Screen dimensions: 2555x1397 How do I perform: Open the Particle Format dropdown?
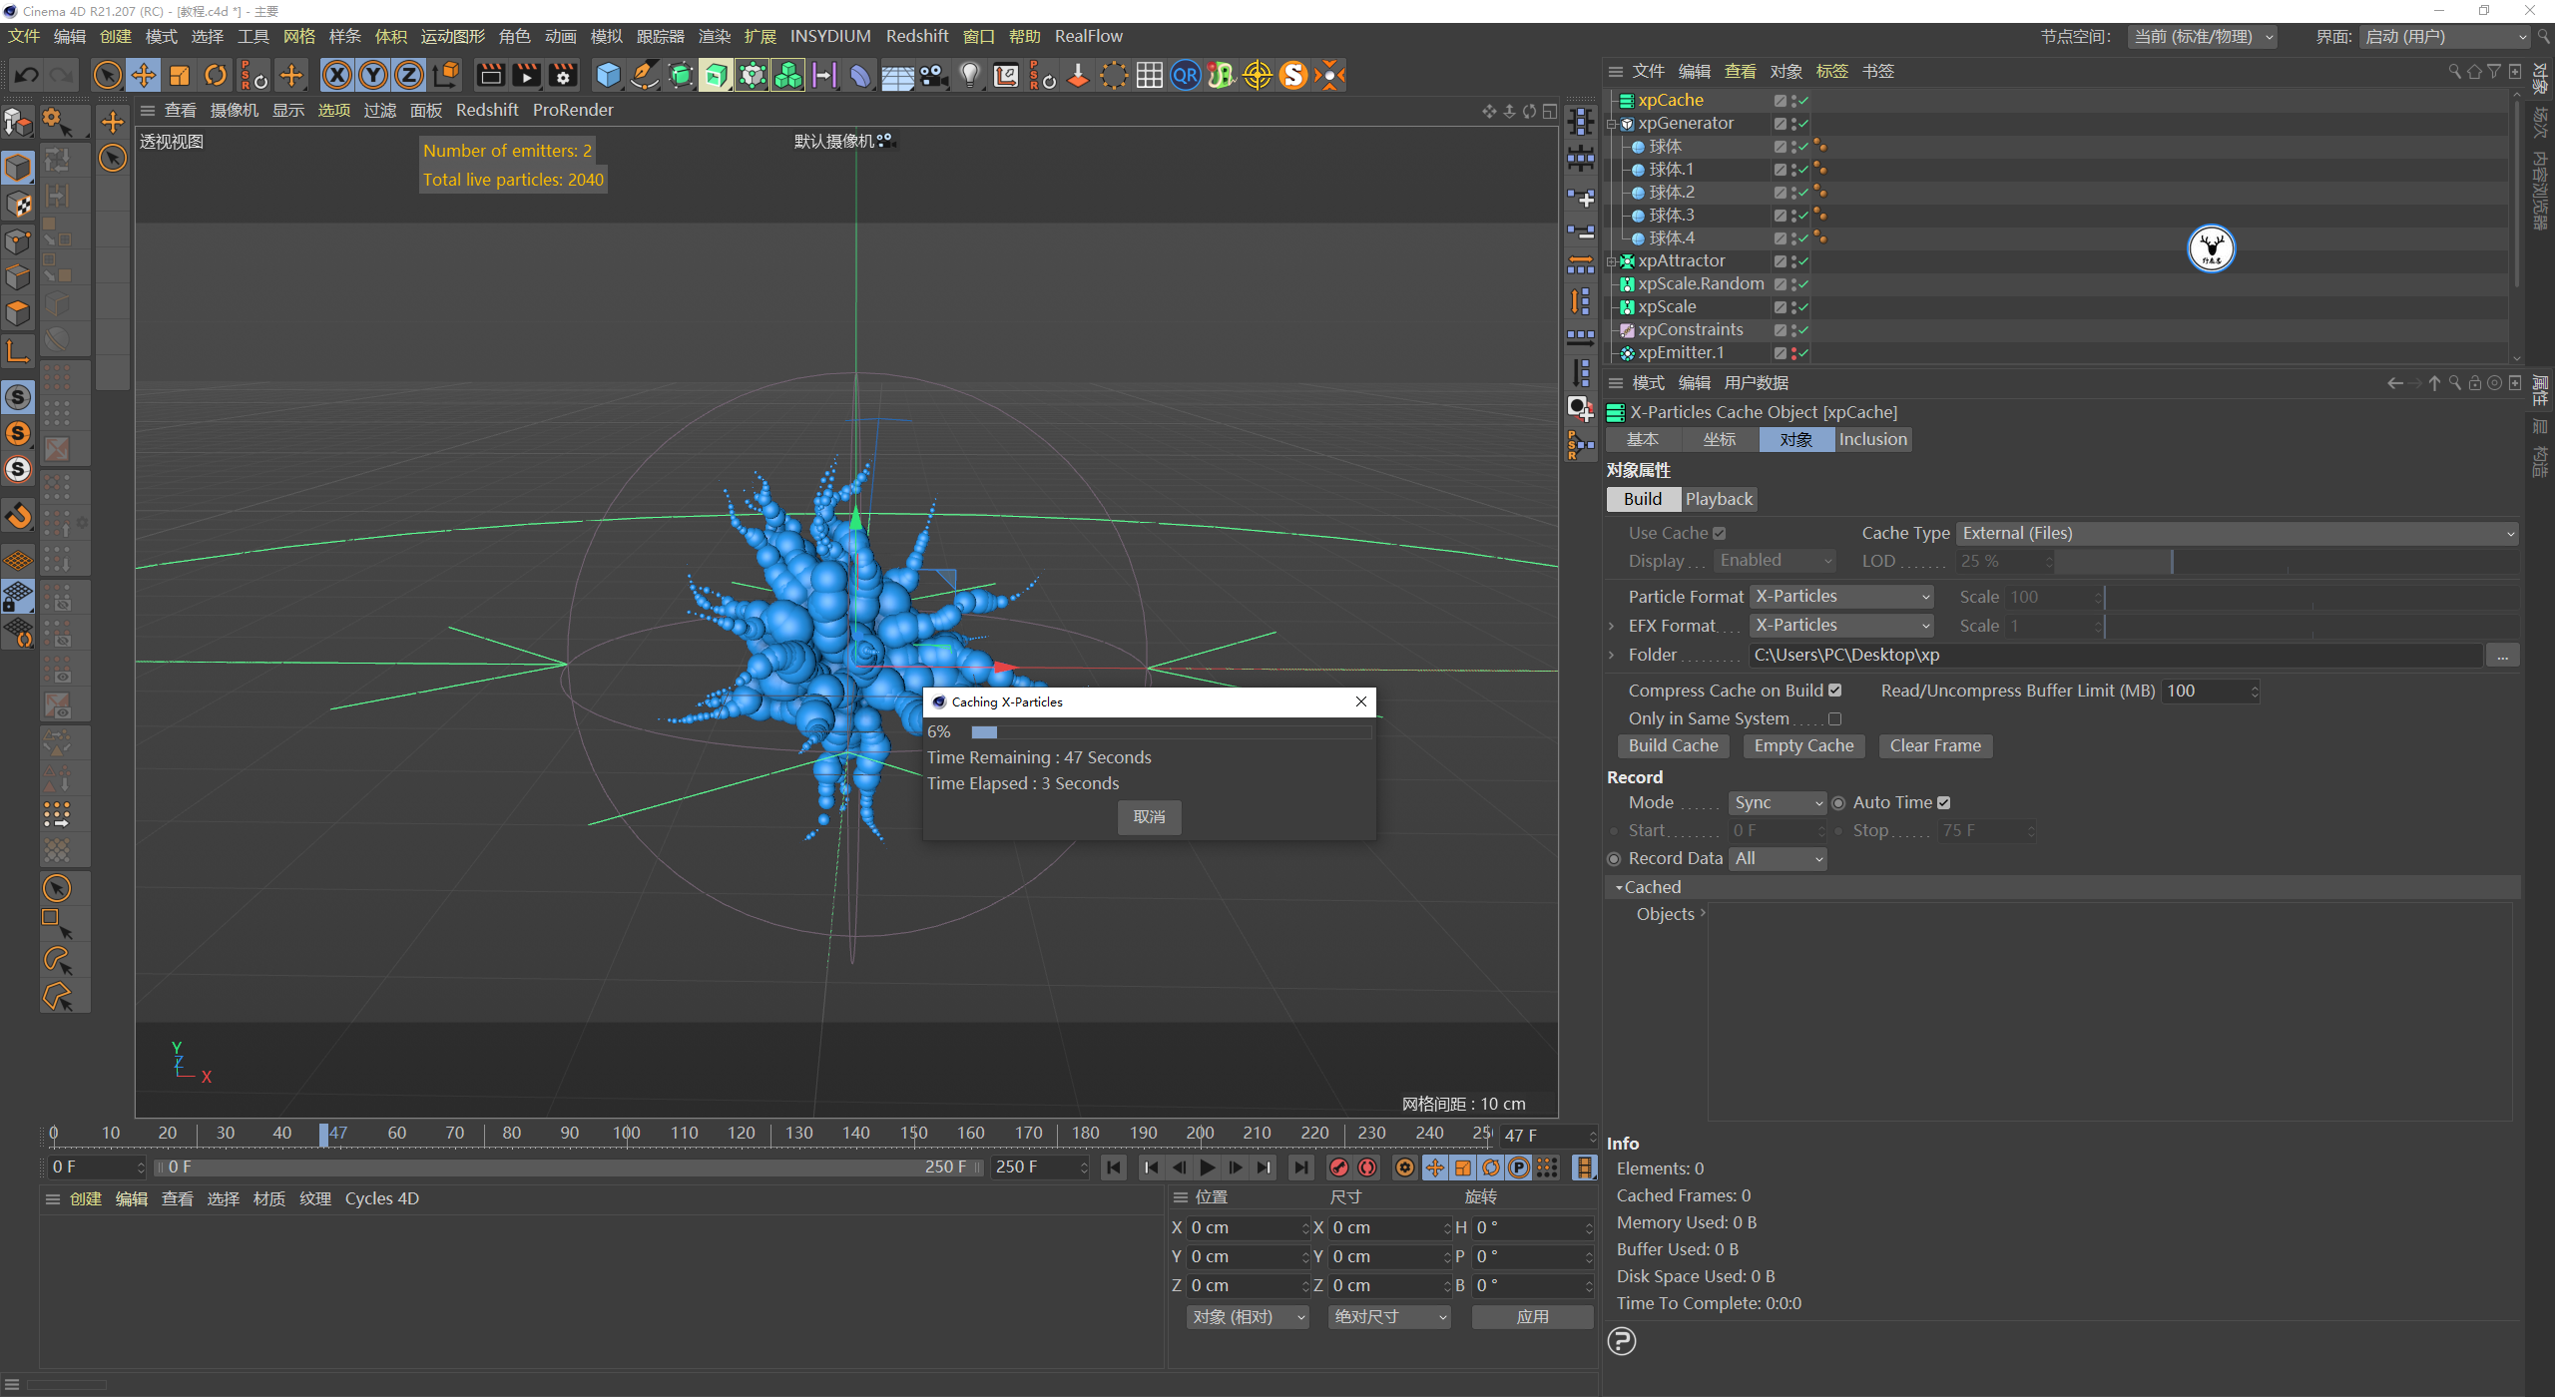tap(1842, 597)
